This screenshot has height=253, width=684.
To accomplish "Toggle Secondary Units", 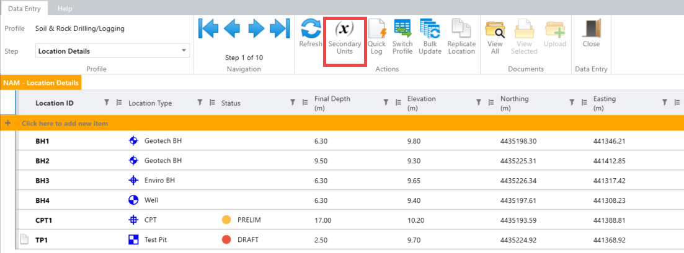I will pos(344,37).
